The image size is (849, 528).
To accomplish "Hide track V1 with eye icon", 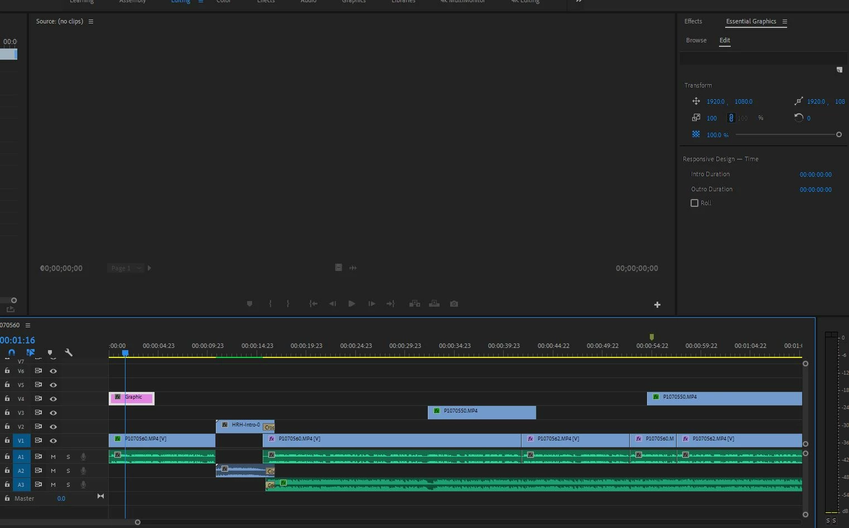I will [x=54, y=440].
